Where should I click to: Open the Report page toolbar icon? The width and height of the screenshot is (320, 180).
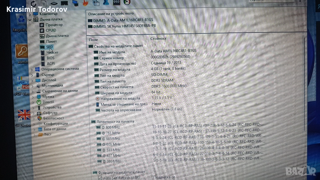43,3
